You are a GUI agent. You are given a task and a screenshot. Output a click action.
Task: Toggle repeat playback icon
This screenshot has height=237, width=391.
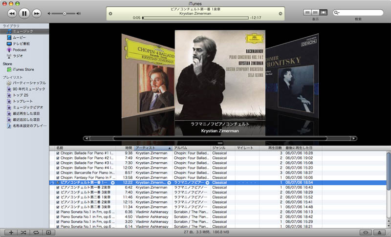(x=36, y=232)
